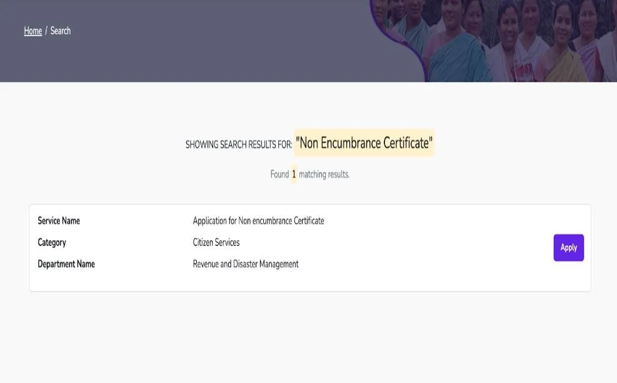Click the Citizen Services category value
This screenshot has width=617, height=383.
point(216,242)
